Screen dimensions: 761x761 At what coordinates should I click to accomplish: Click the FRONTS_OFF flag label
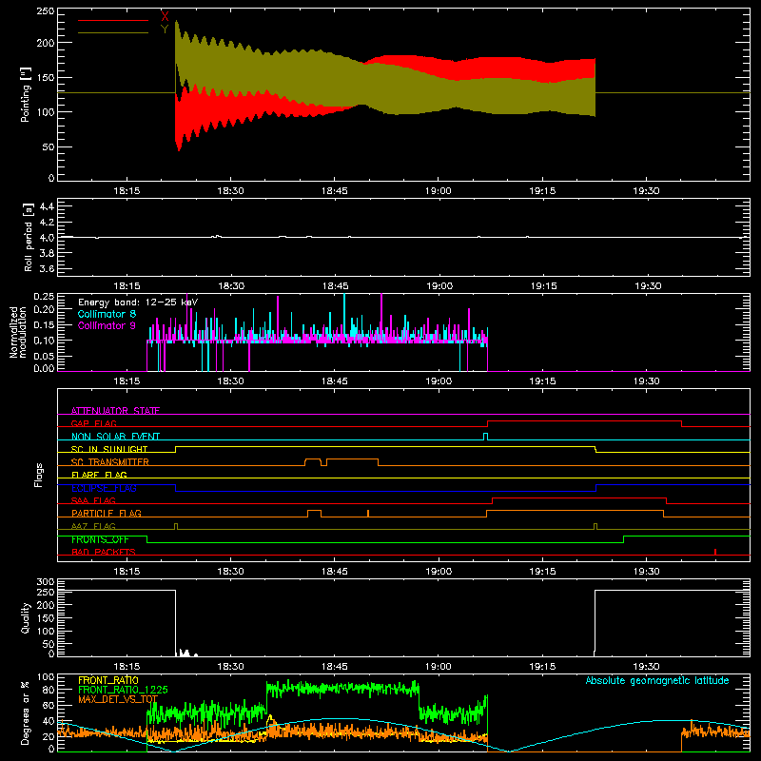coord(100,539)
